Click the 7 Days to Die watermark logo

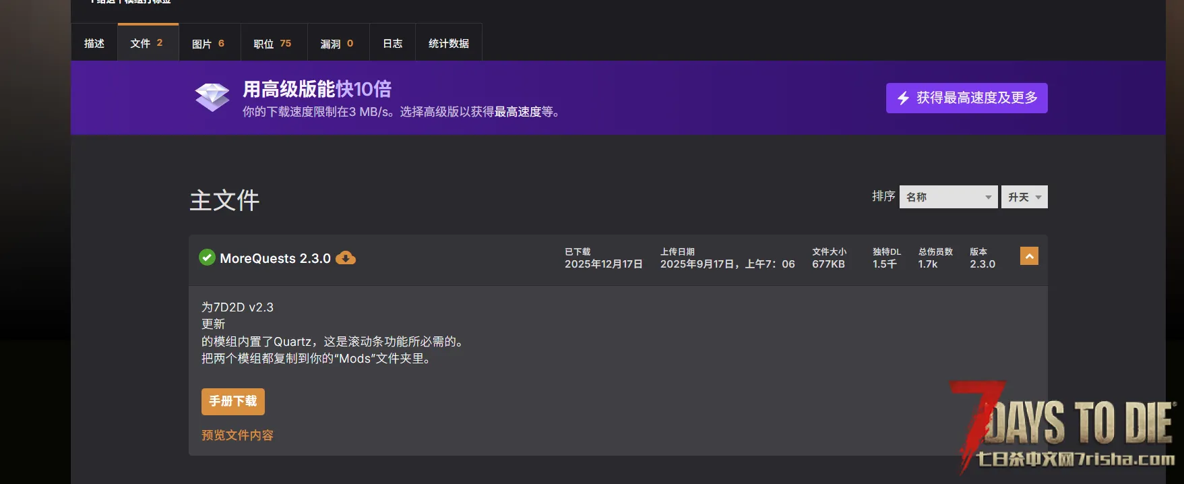1066,427
